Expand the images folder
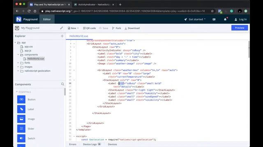Screen dimensions: 263x147 tap(18, 67)
